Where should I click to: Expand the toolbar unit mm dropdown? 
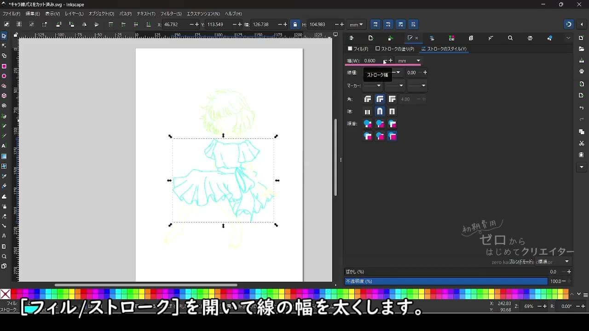click(356, 24)
